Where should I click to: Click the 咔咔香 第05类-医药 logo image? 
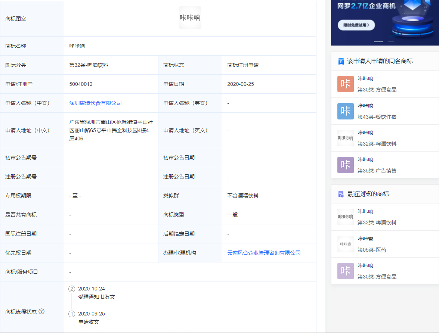pyautogui.click(x=345, y=244)
